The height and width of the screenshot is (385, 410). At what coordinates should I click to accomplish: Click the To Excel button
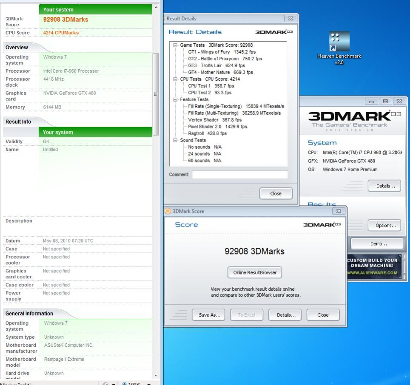tap(247, 315)
